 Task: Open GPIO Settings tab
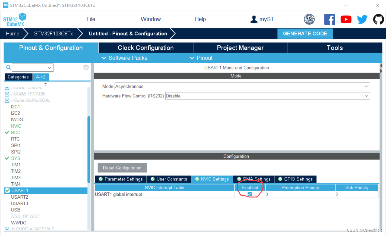click(x=296, y=179)
